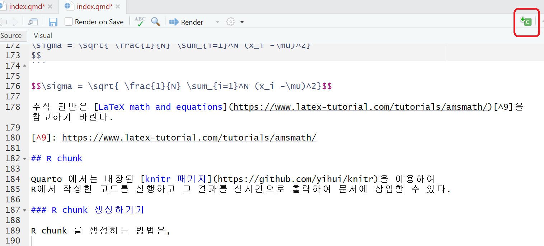Go back to the previous source location
Viewport: 544px width, 246px height.
[x=4, y=22]
